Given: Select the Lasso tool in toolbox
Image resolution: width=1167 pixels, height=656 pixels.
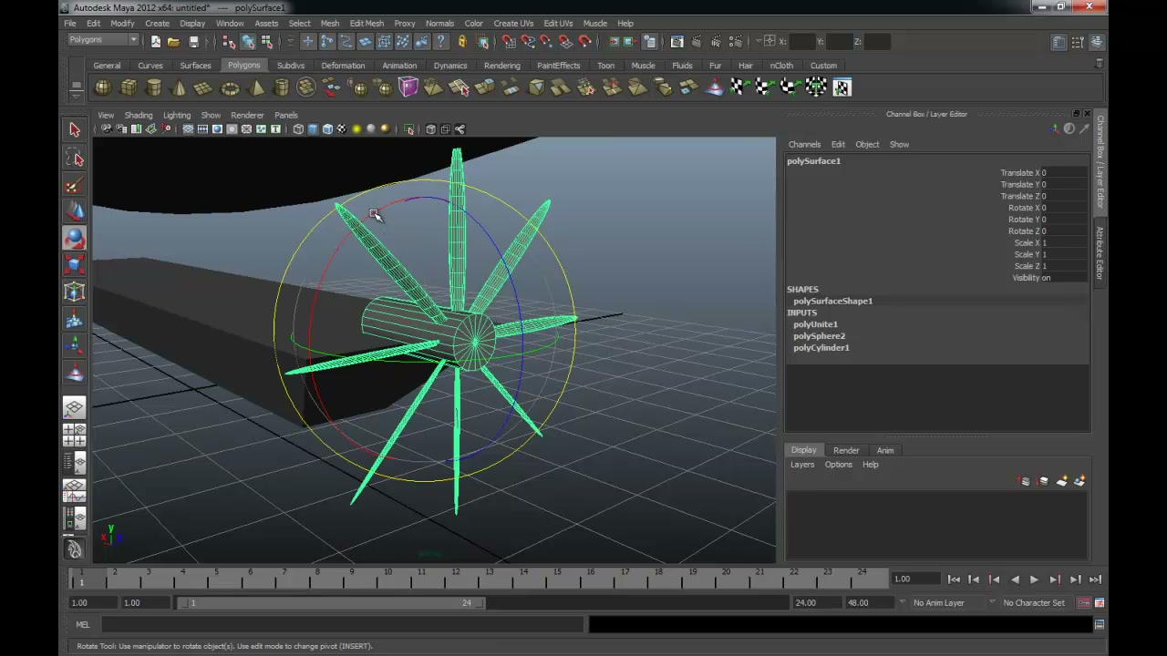Looking at the screenshot, I should coord(75,159).
